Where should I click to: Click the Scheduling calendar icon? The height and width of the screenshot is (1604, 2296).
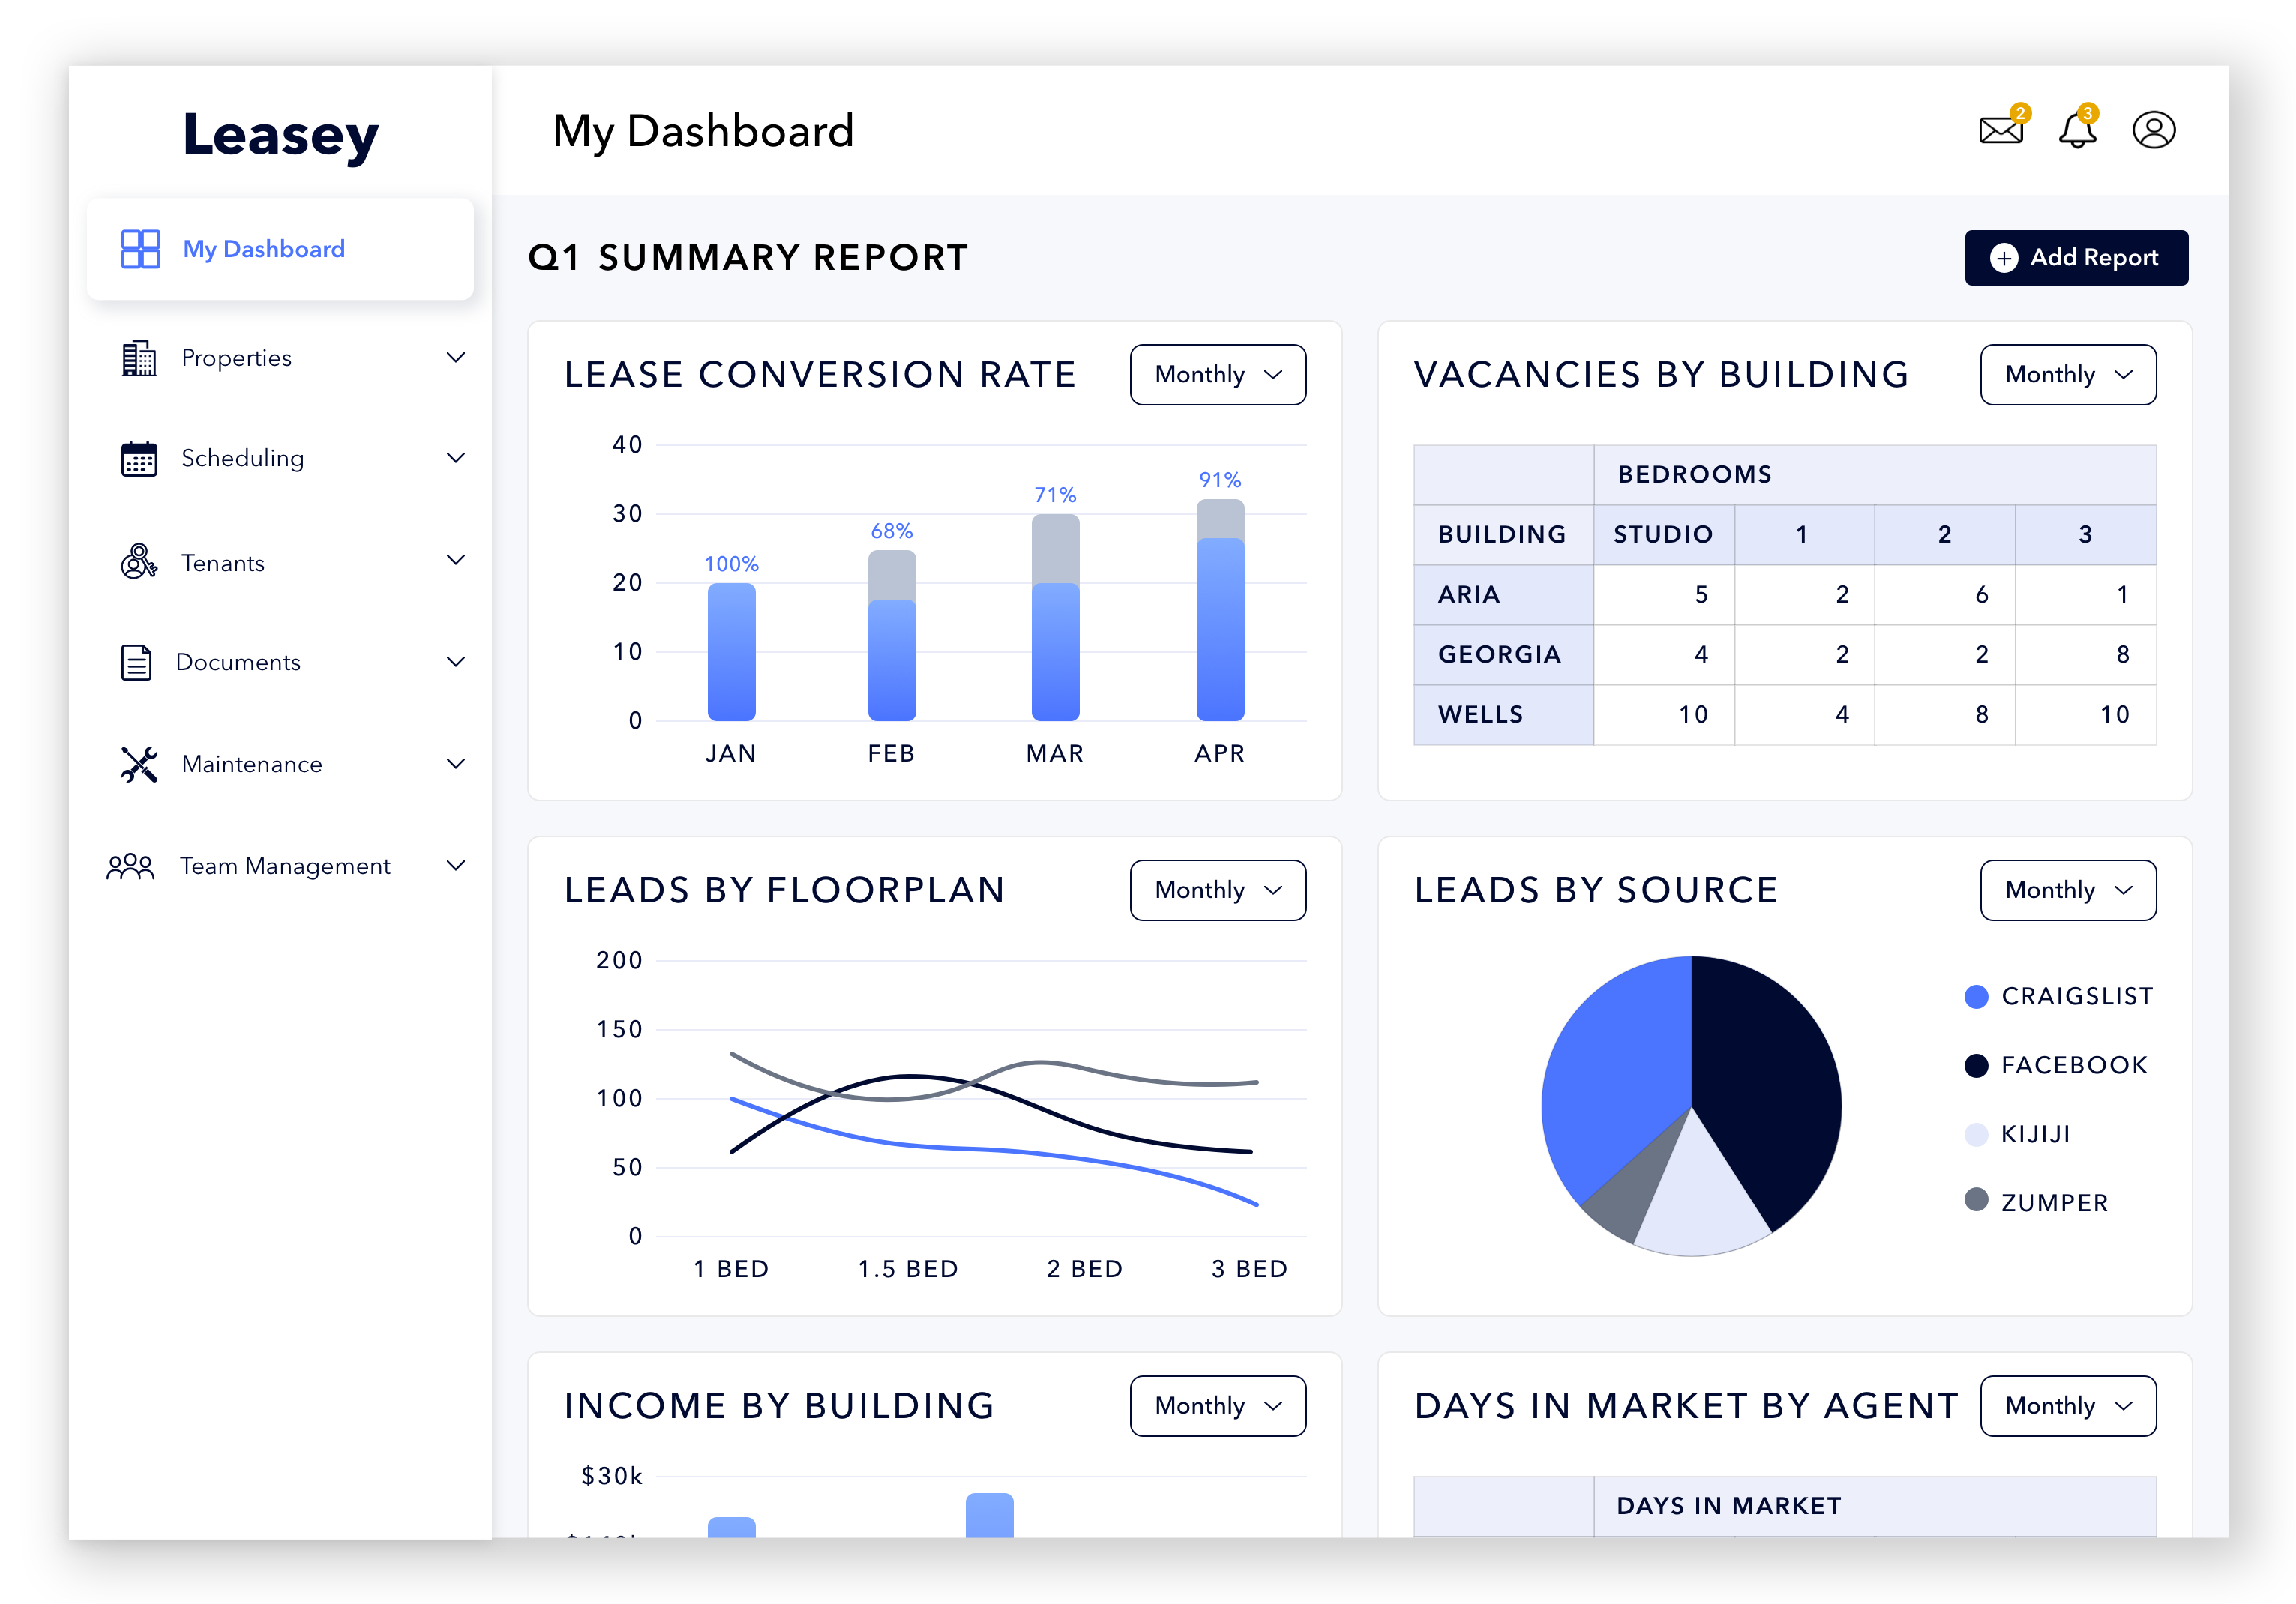(x=139, y=459)
